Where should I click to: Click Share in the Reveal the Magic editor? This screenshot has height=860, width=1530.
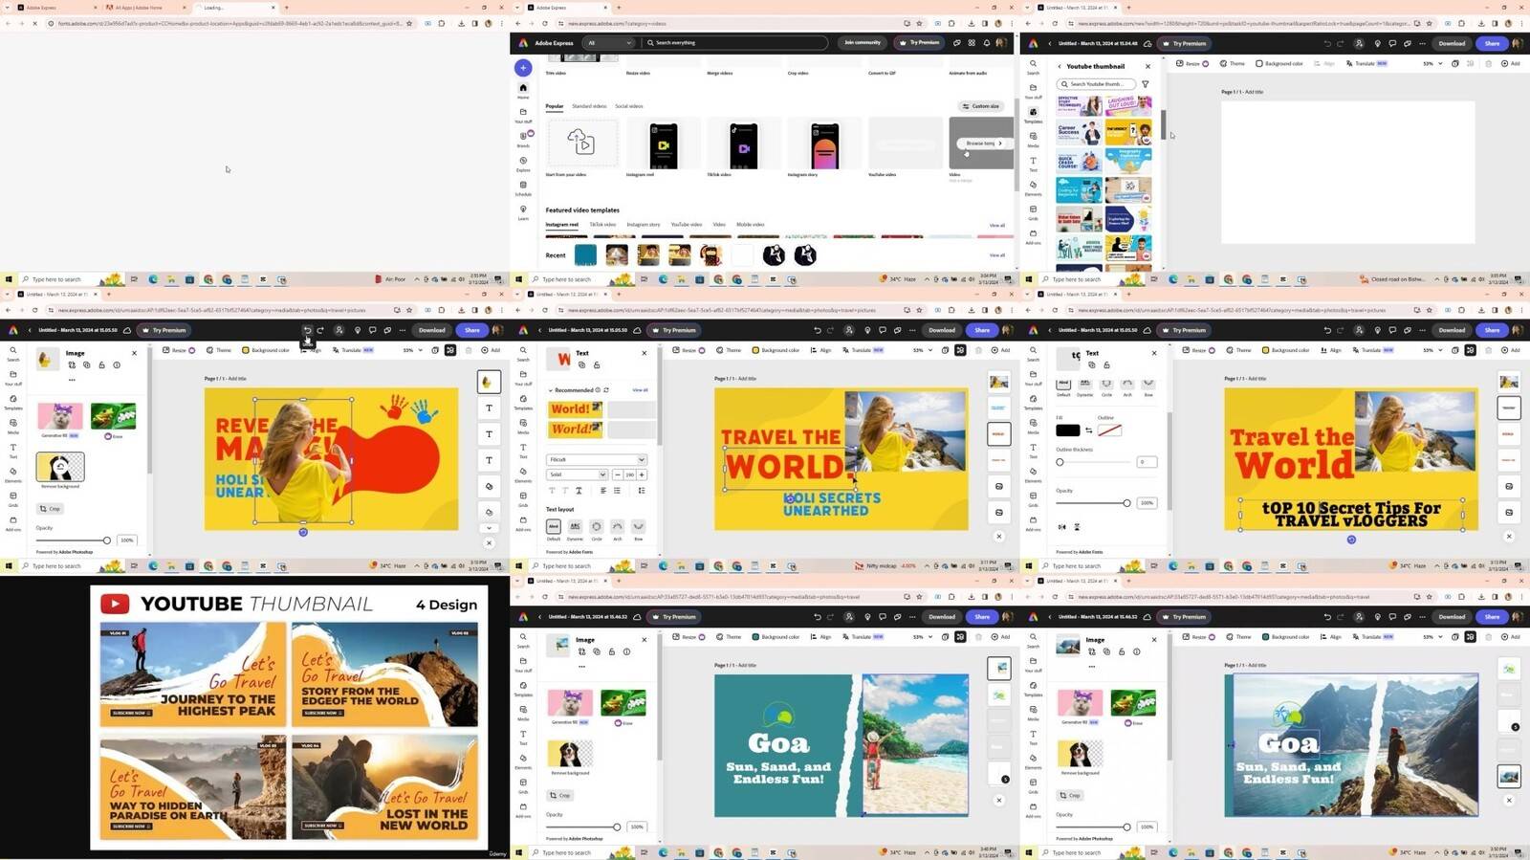(472, 330)
